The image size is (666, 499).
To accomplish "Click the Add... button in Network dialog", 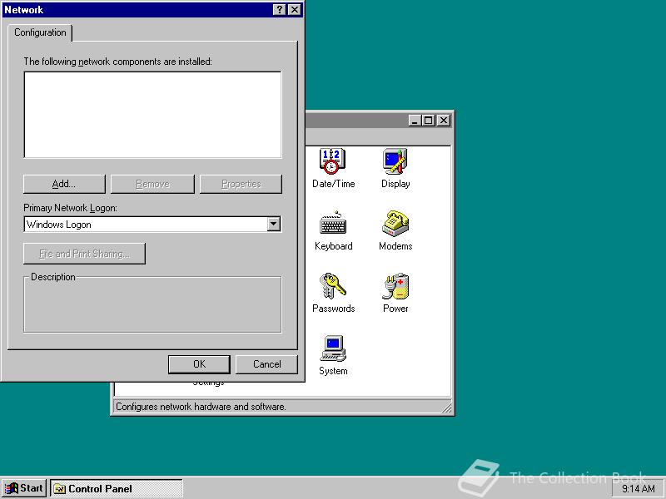I will tap(64, 184).
